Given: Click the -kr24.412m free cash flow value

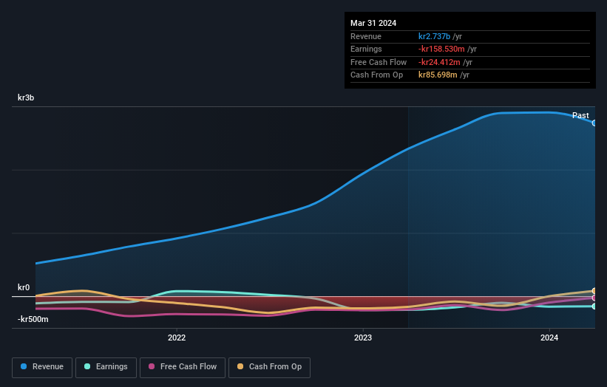Looking at the screenshot, I should tap(439, 62).
